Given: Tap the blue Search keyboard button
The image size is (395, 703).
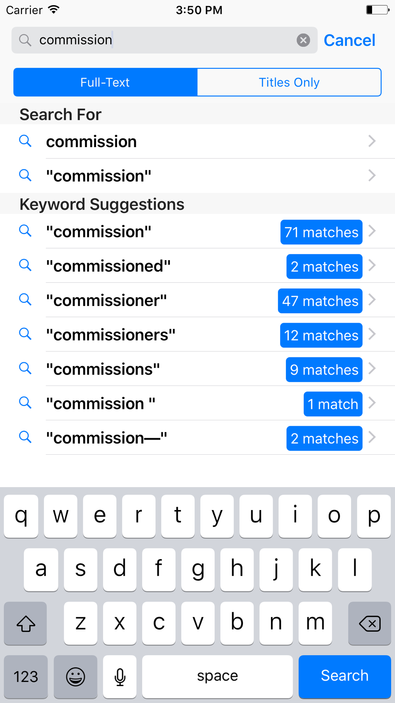Looking at the screenshot, I should tap(345, 677).
